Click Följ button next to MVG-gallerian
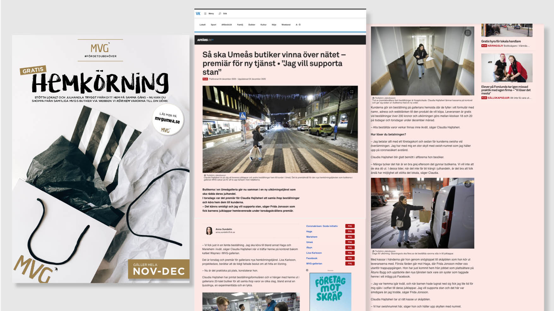554x311 pixels. tap(350, 264)
